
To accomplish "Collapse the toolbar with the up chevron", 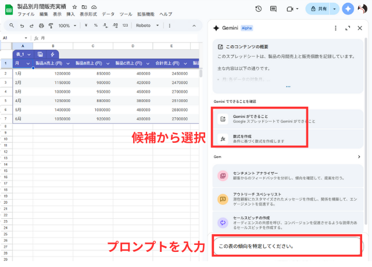I will 194,26.
